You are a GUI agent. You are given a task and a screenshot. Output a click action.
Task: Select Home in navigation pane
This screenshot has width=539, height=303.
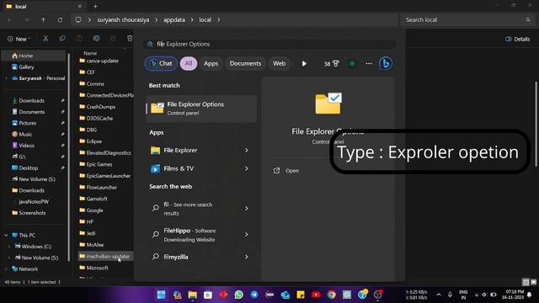click(34, 56)
